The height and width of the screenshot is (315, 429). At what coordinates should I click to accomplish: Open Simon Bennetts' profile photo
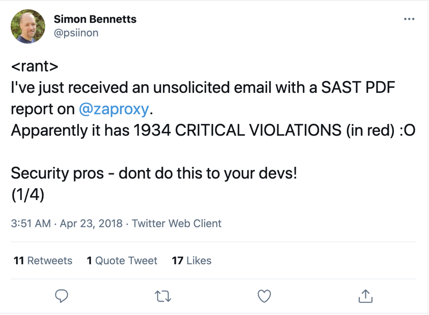click(28, 26)
